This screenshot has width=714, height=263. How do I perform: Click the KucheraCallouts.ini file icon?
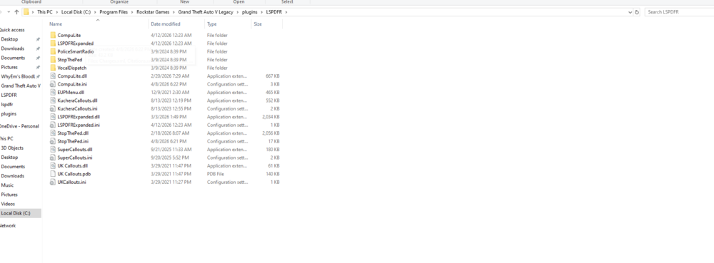53,108
